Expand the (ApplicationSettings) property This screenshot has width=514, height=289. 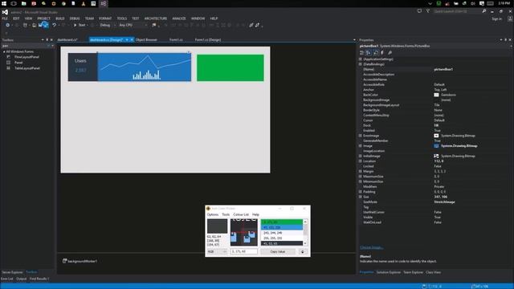(x=361, y=59)
